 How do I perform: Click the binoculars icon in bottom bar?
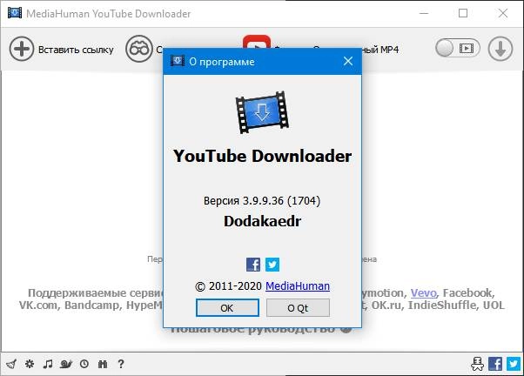(103, 364)
